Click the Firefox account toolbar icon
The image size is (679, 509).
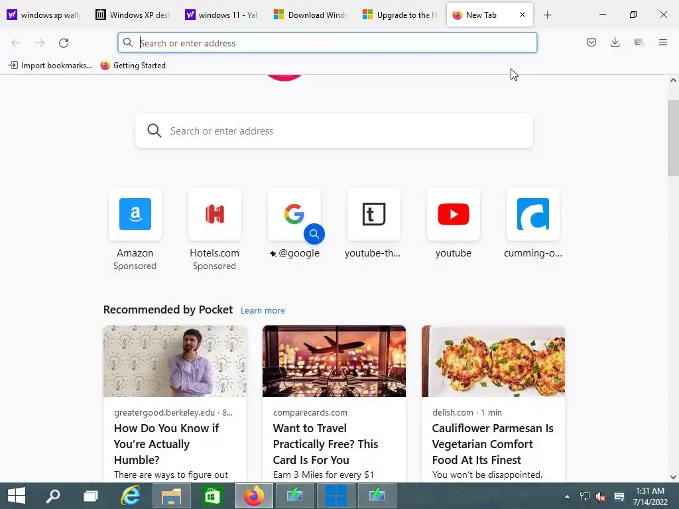click(639, 42)
